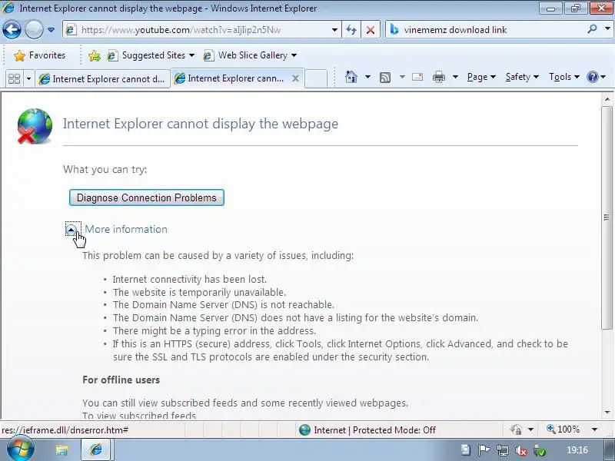Click the Read Mail envelope icon
This screenshot has width=615, height=461.
click(x=417, y=77)
